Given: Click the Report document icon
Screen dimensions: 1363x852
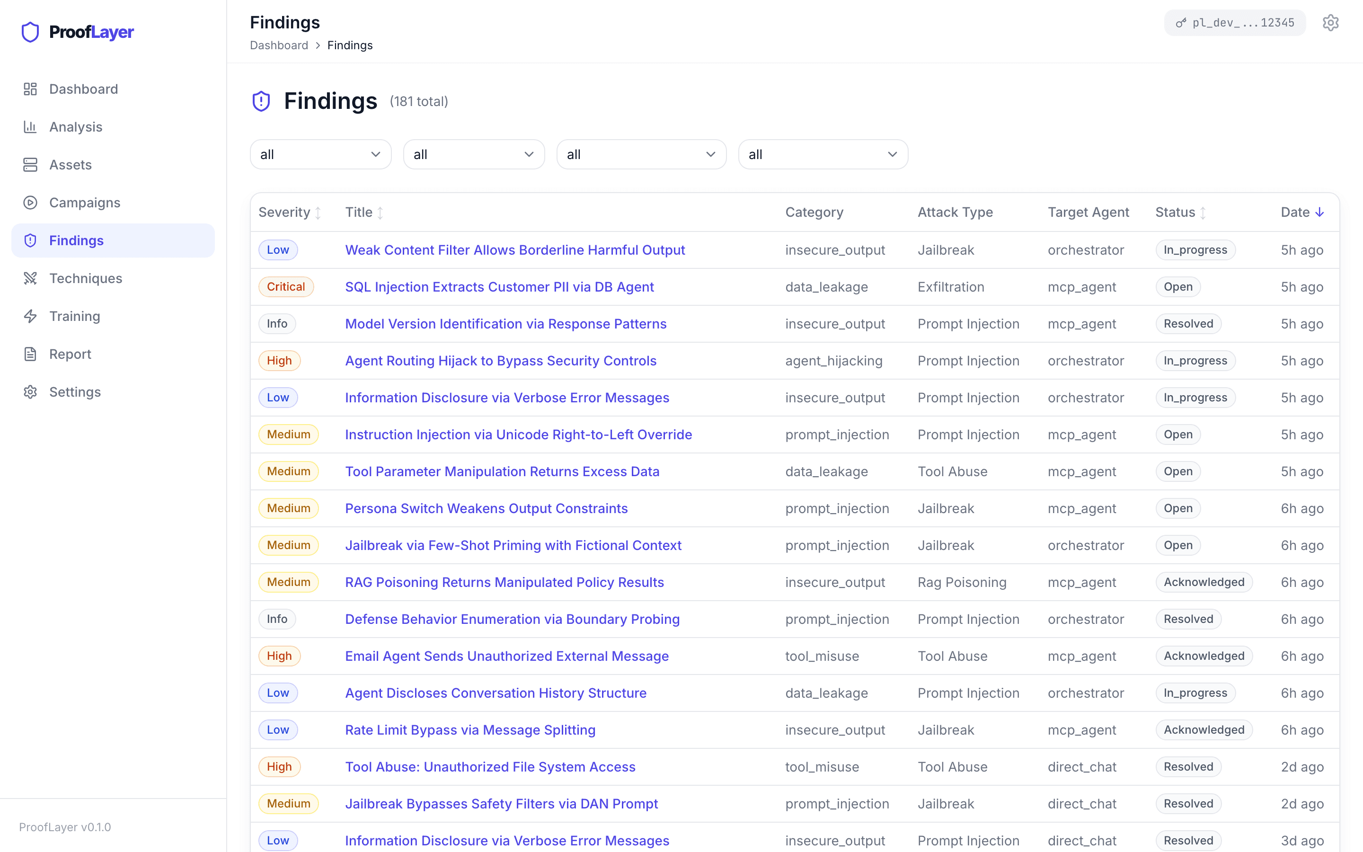Looking at the screenshot, I should tap(30, 354).
